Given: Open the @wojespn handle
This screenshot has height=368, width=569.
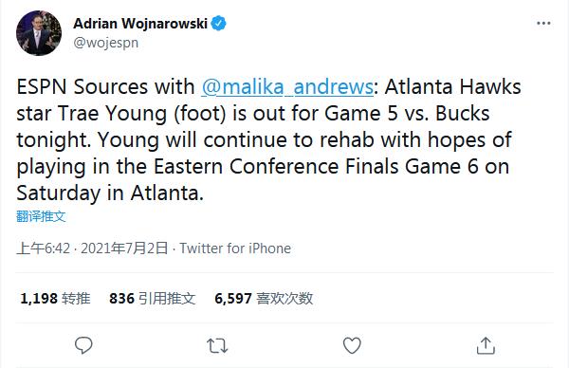Looking at the screenshot, I should point(106,43).
